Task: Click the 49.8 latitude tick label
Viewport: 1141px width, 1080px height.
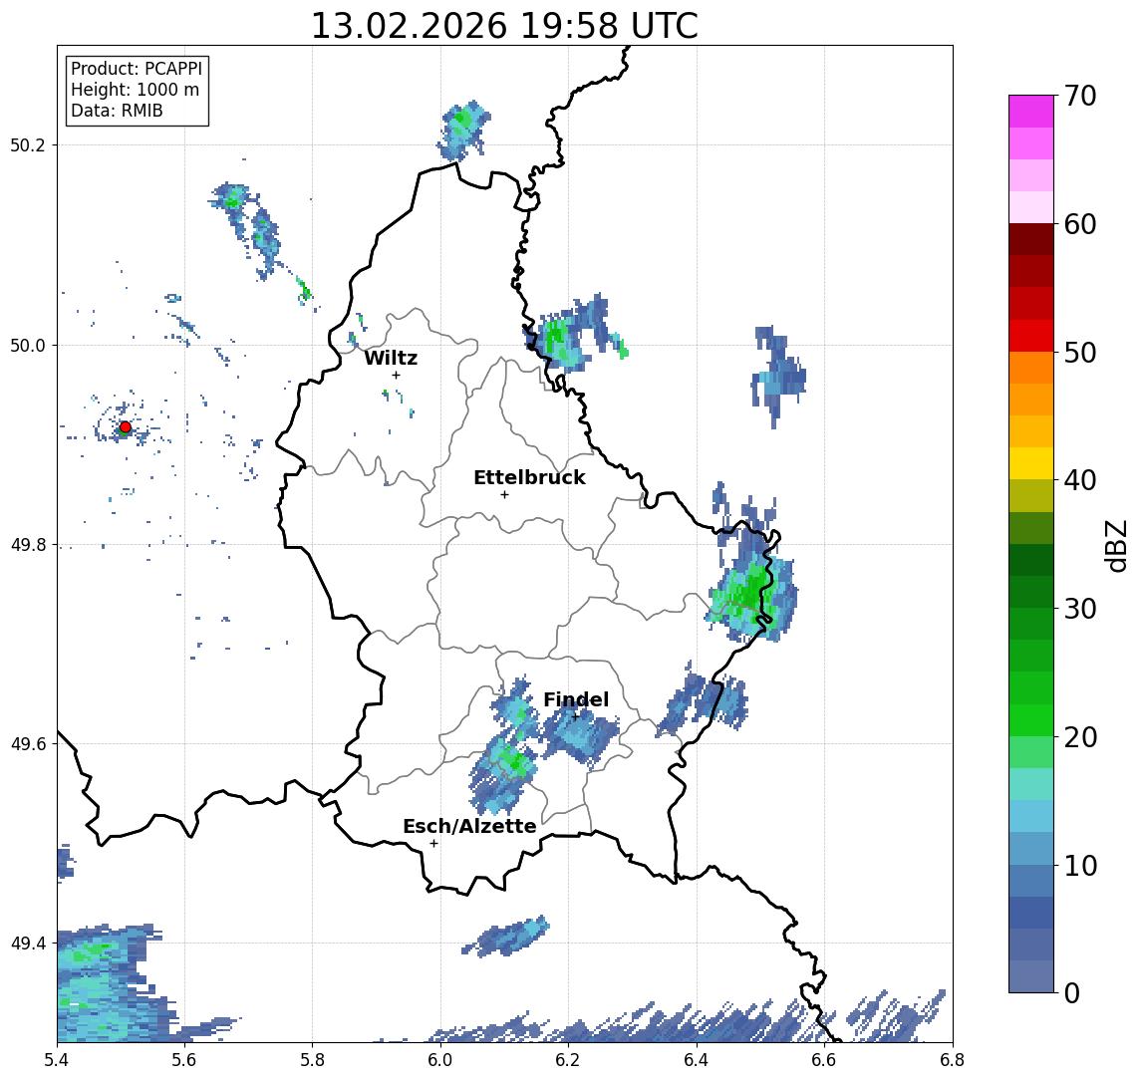Action: pyautogui.click(x=28, y=544)
